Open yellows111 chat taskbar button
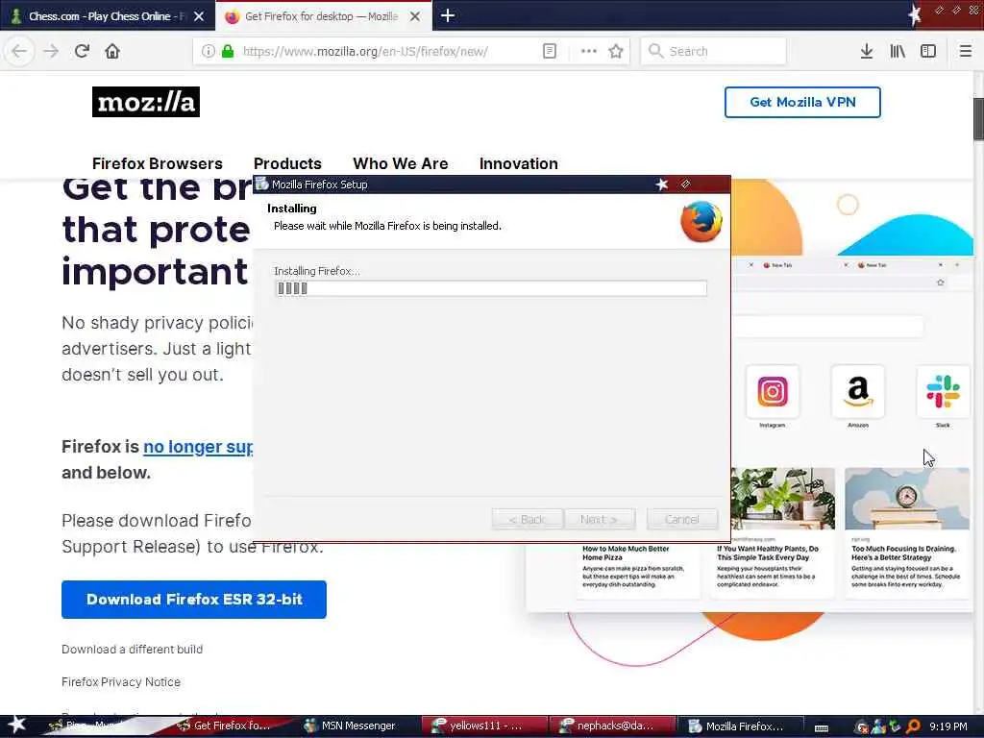This screenshot has width=984, height=738. [484, 726]
